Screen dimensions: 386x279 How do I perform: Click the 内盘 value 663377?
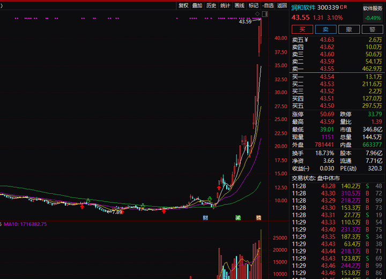[x=372, y=145]
